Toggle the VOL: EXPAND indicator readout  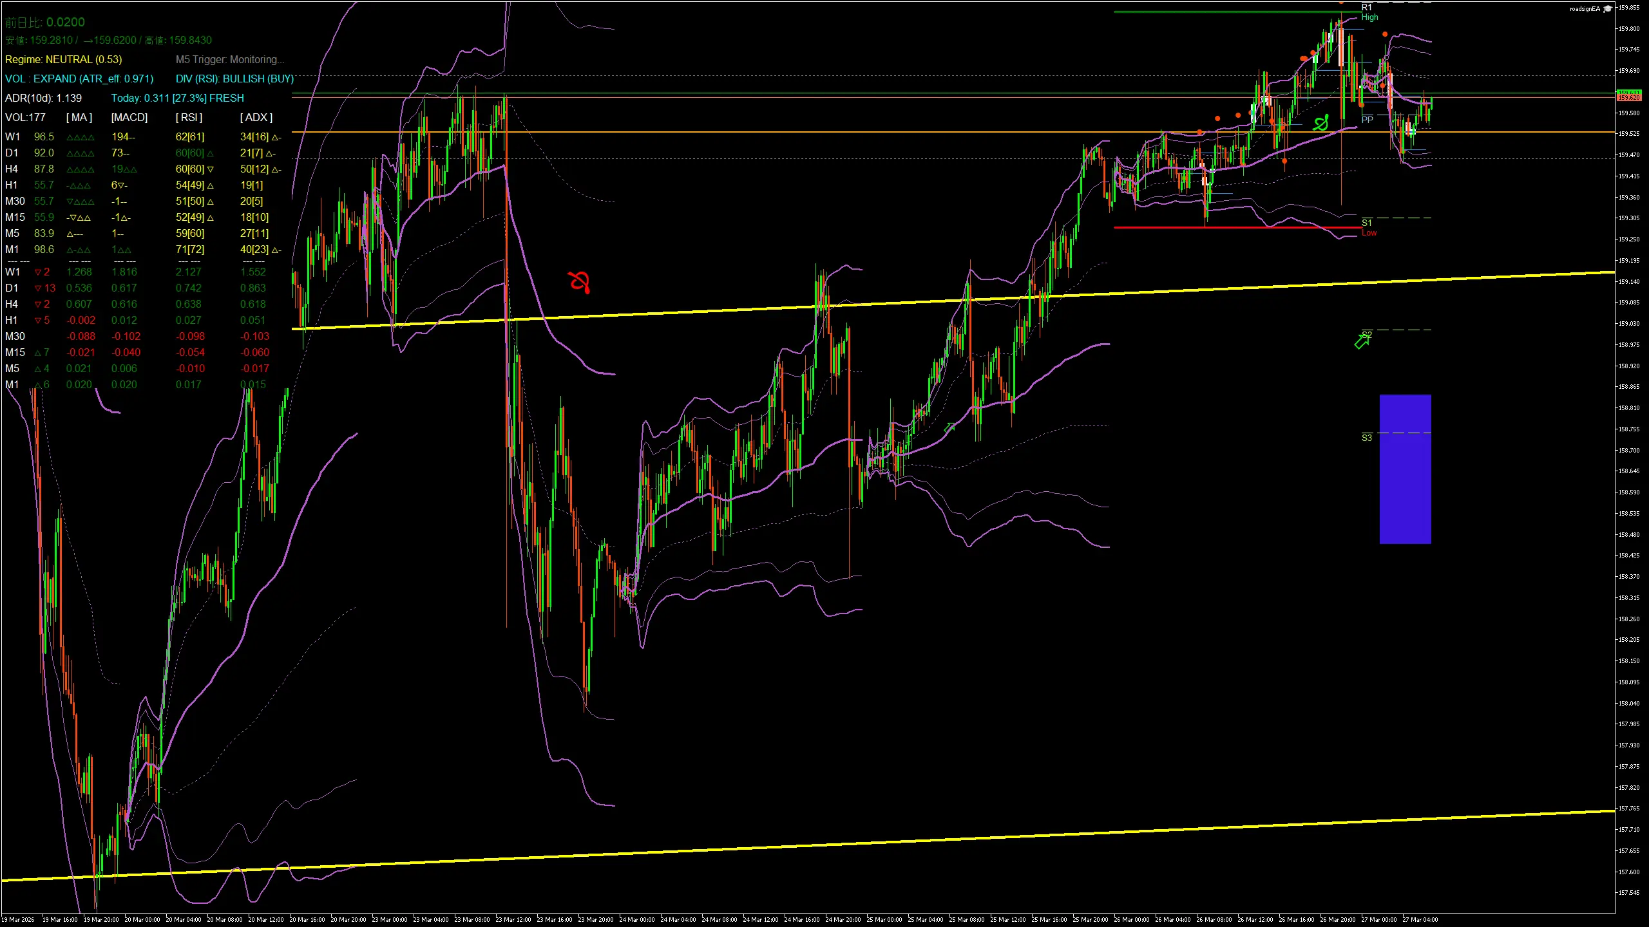[80, 79]
